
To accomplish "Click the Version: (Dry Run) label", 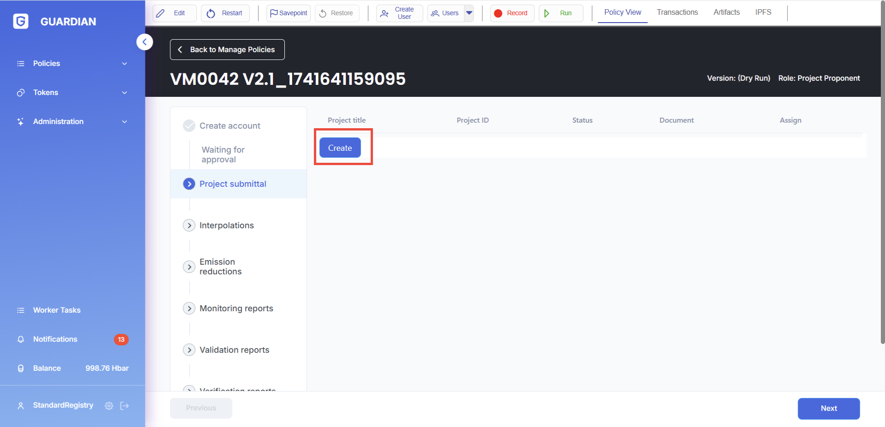I will pyautogui.click(x=739, y=78).
